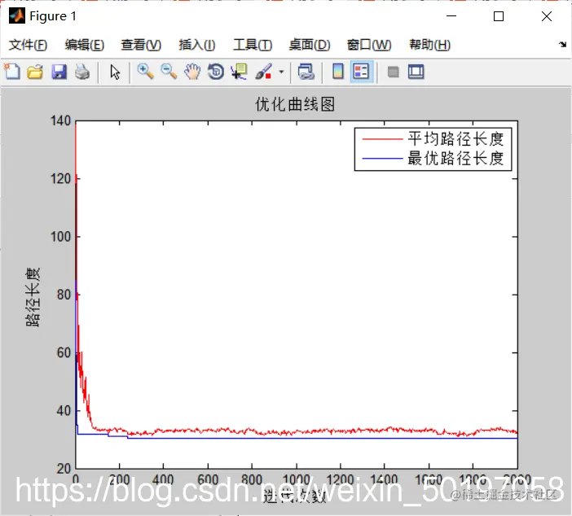Maximize the Figure 1 window
The width and height of the screenshot is (572, 516).
(499, 16)
